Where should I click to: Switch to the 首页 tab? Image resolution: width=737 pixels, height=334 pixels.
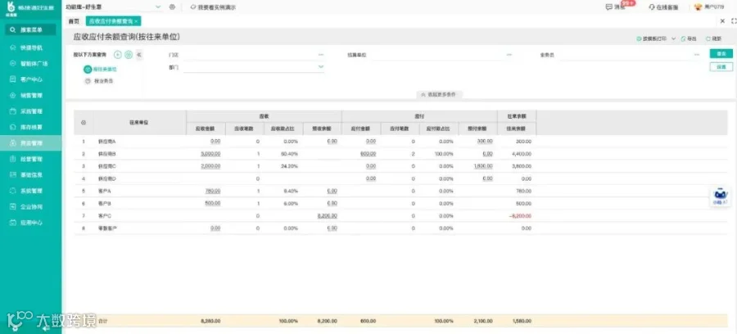[x=74, y=21]
